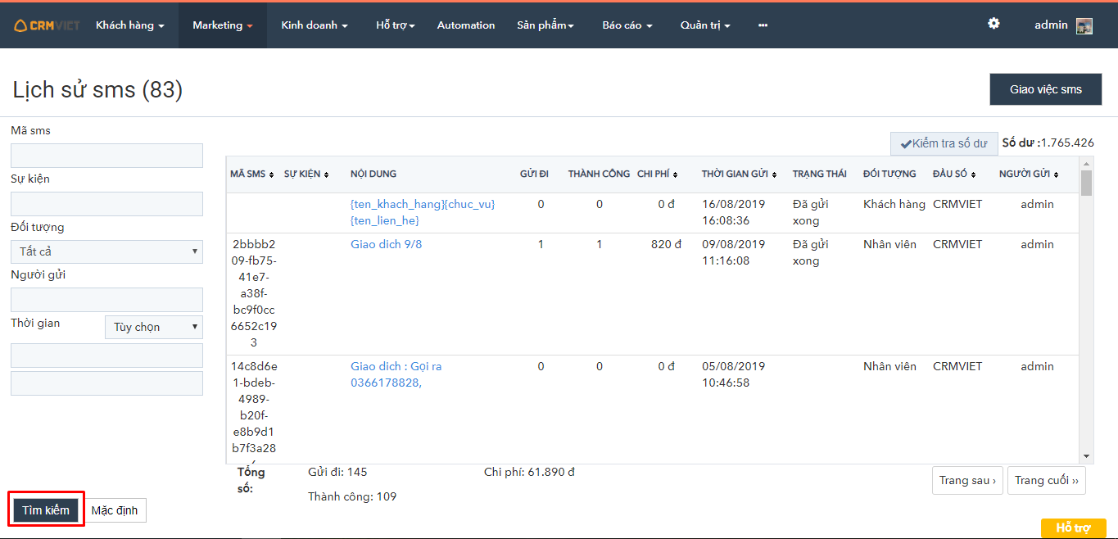Focus the Sự kiện input field

pos(106,204)
